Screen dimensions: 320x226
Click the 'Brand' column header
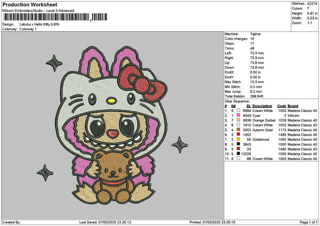(x=293, y=106)
